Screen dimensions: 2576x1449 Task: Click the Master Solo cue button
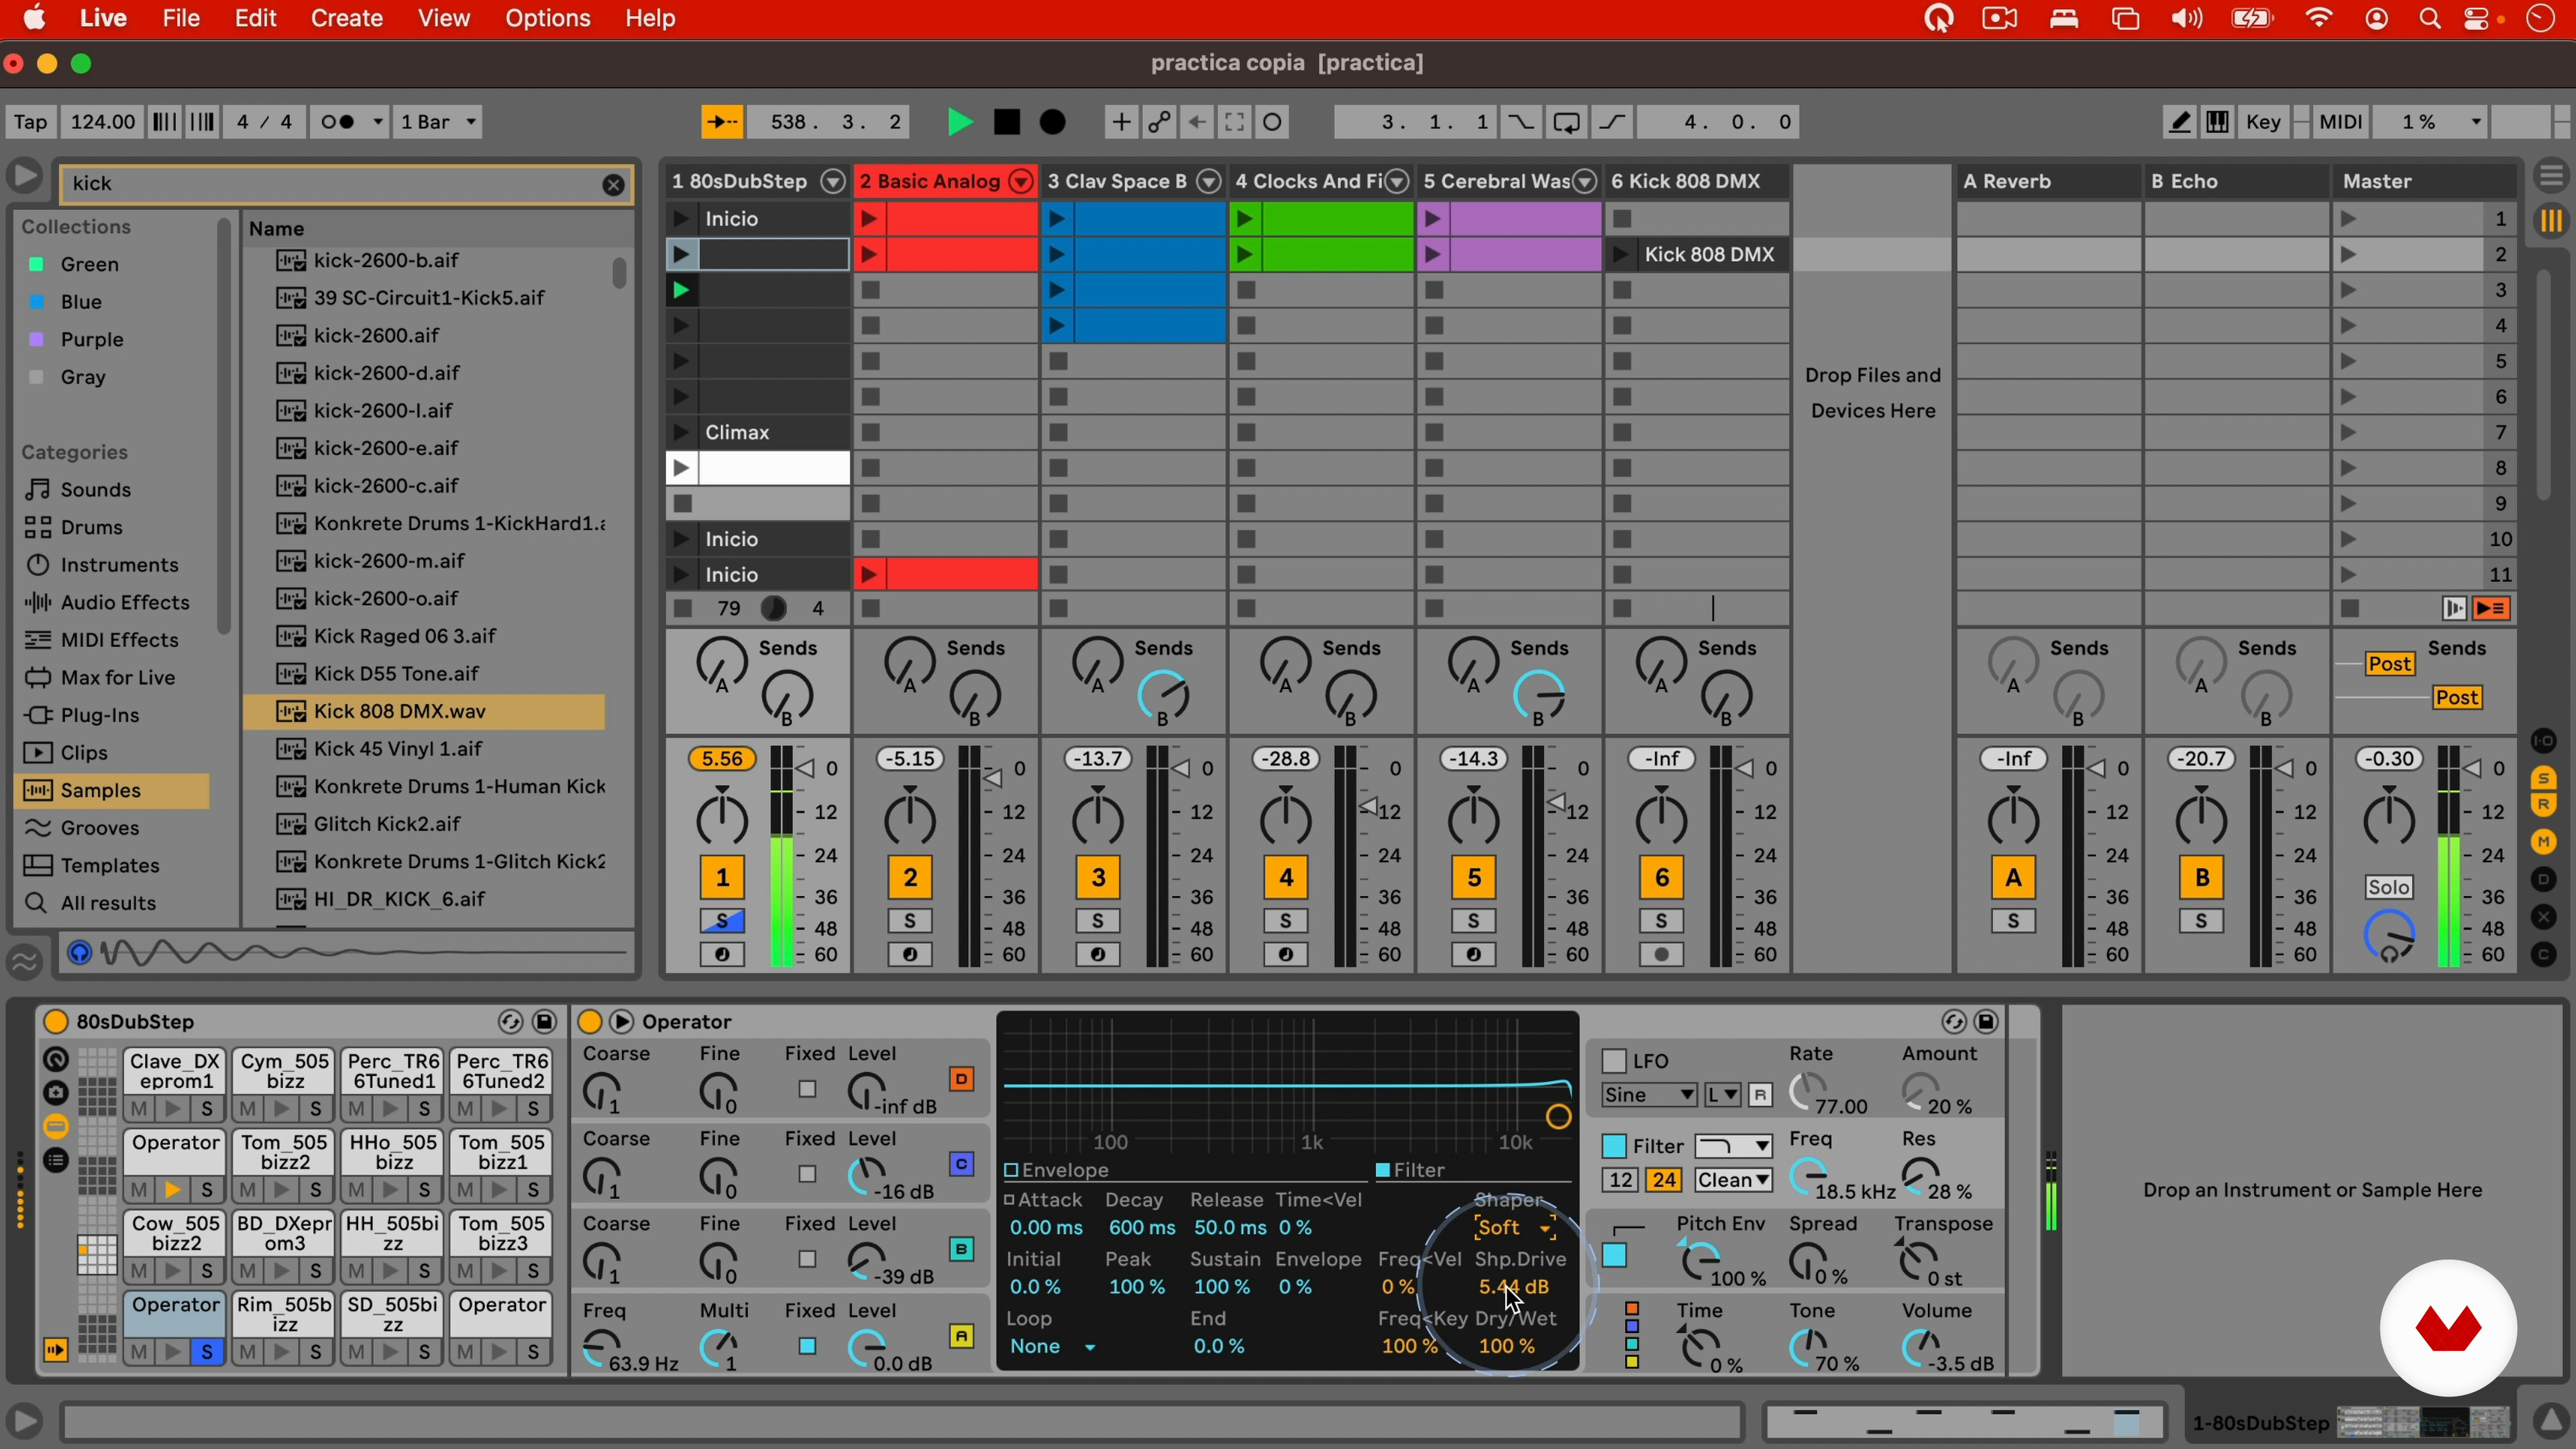coord(2388,887)
